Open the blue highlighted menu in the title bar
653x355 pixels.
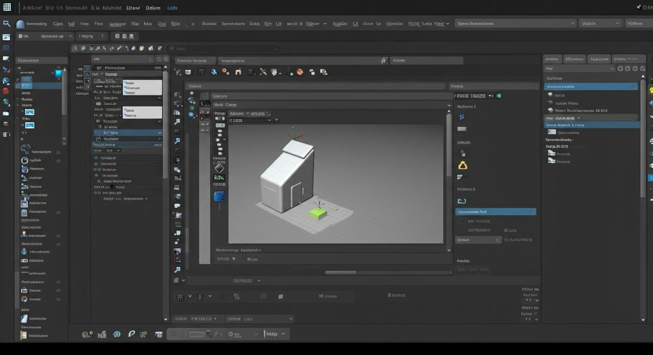[x=172, y=8]
